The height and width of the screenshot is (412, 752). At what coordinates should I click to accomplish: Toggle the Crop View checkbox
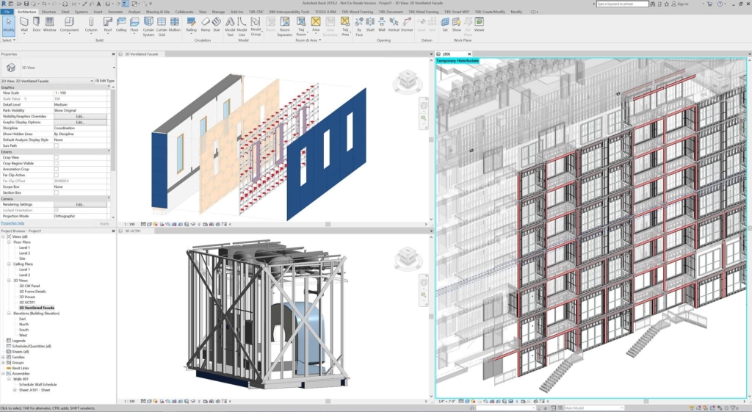56,157
